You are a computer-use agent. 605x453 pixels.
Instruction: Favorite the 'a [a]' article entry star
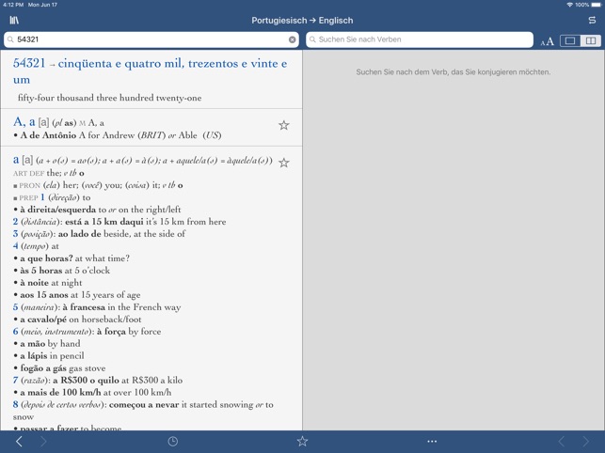[x=283, y=163]
